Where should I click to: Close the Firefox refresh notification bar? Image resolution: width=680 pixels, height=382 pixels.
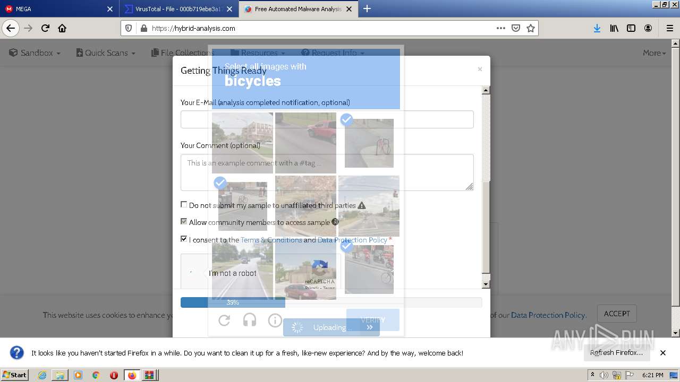pos(662,353)
